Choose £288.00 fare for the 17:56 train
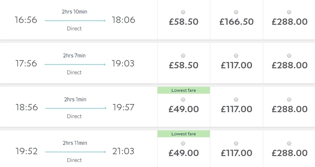The image size is (315, 167). [289, 56]
